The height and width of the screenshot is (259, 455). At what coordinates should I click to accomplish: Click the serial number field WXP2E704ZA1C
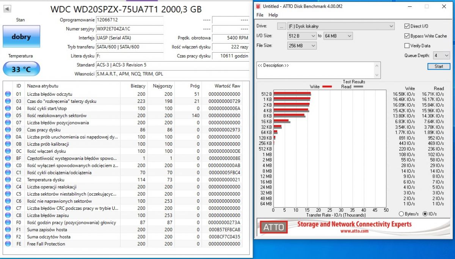129,29
